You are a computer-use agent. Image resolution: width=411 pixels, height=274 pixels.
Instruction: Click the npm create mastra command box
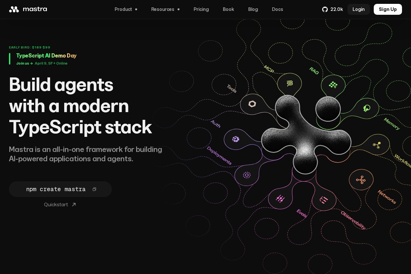click(x=60, y=189)
